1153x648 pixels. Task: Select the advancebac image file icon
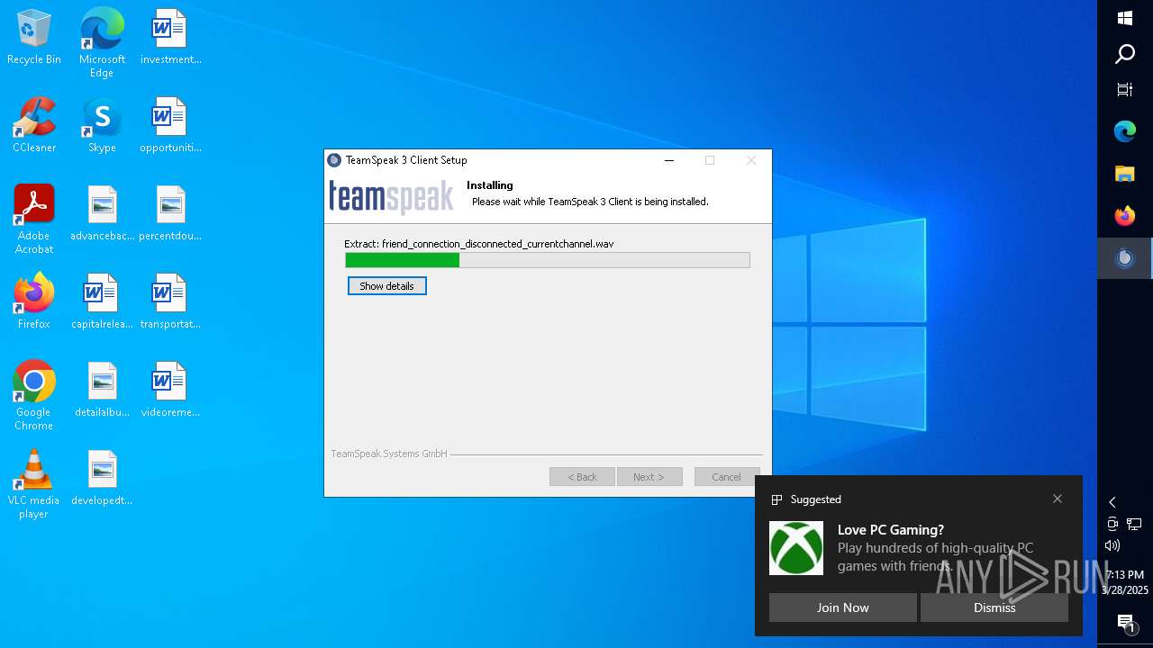point(102,214)
